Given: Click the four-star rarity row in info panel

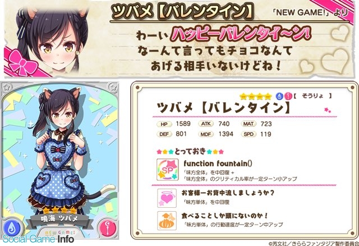Looking at the screenshot, I should tap(256, 97).
